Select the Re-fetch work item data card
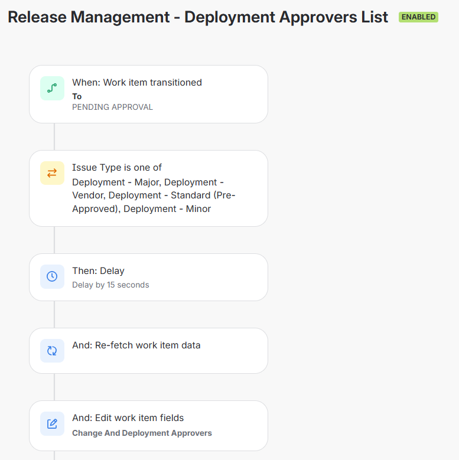 148,351
